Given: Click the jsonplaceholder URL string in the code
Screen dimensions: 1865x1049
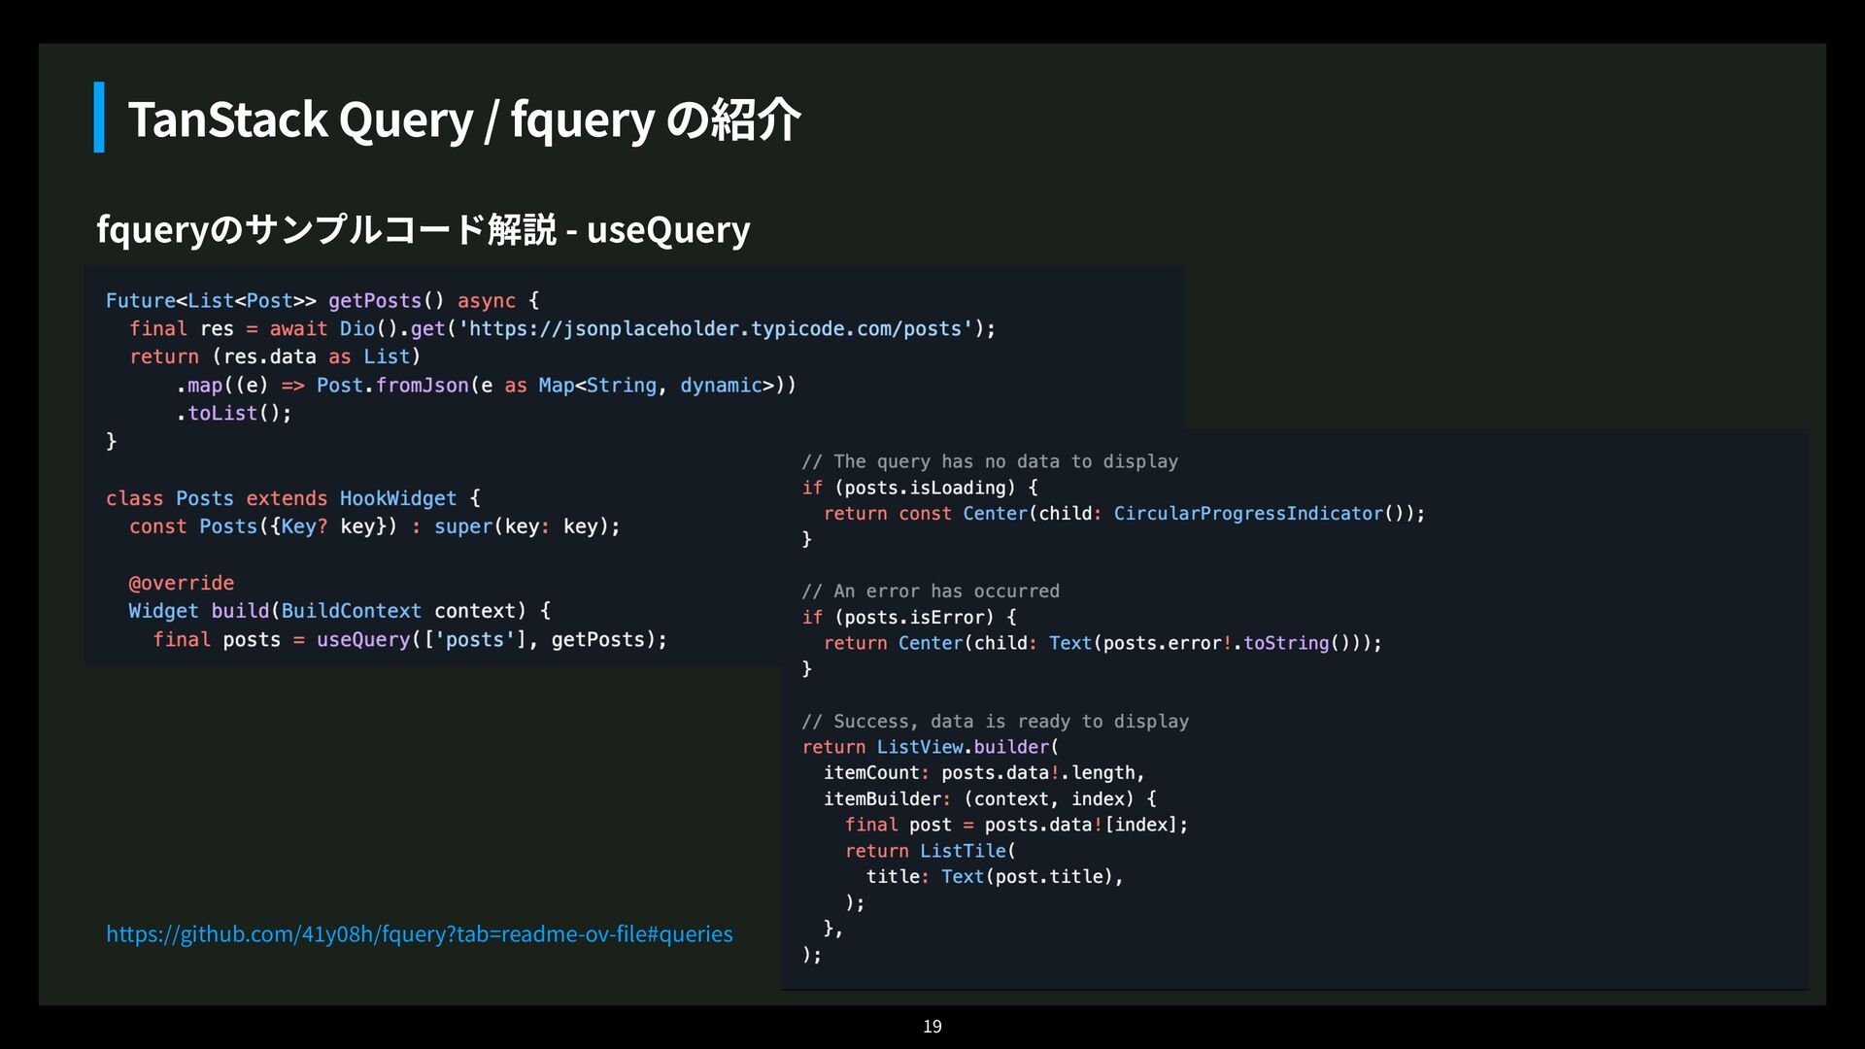Looking at the screenshot, I should pos(716,328).
